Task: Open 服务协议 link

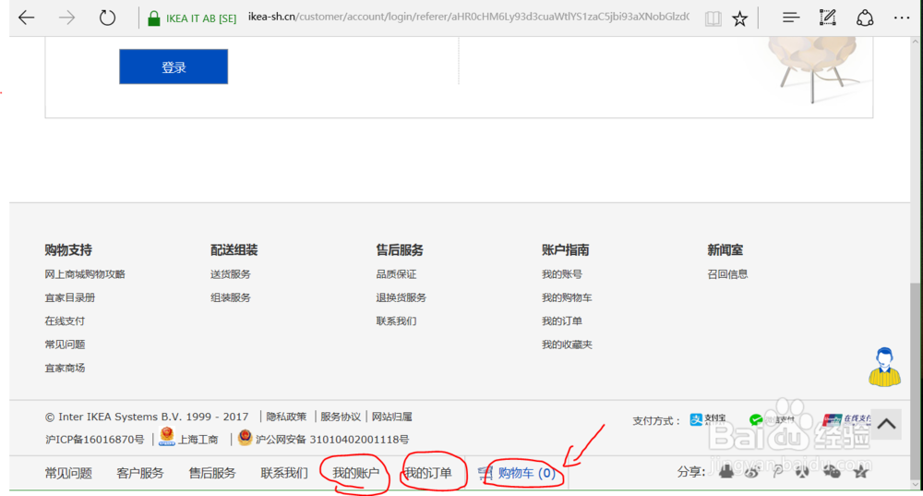Action: click(341, 417)
